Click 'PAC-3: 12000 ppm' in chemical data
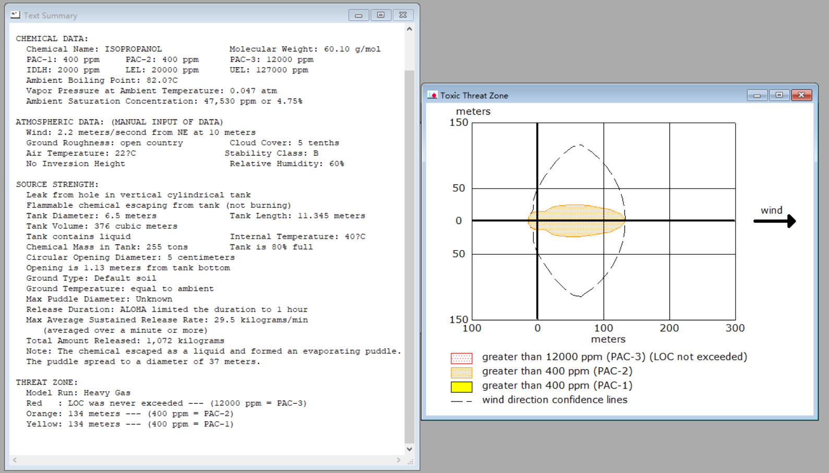The height and width of the screenshot is (473, 829). [x=272, y=59]
